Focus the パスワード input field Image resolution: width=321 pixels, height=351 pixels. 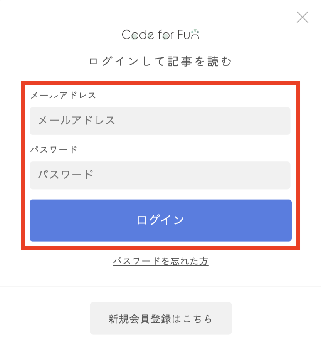tap(160, 175)
